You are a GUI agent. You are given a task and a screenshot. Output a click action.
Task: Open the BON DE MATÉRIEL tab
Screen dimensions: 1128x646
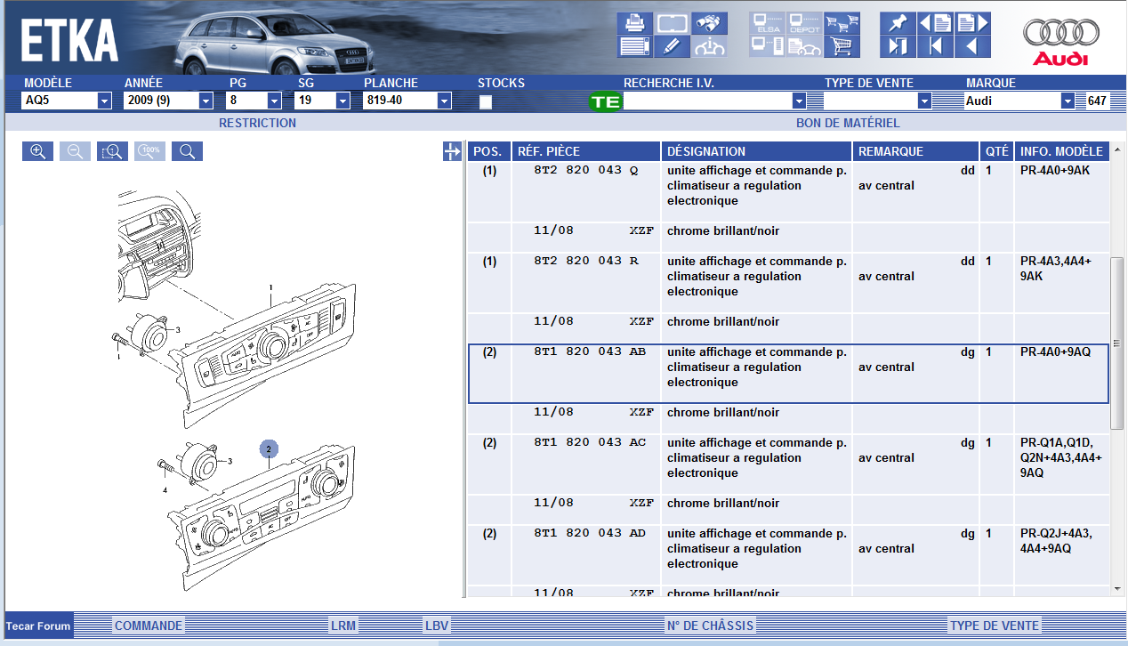click(847, 123)
